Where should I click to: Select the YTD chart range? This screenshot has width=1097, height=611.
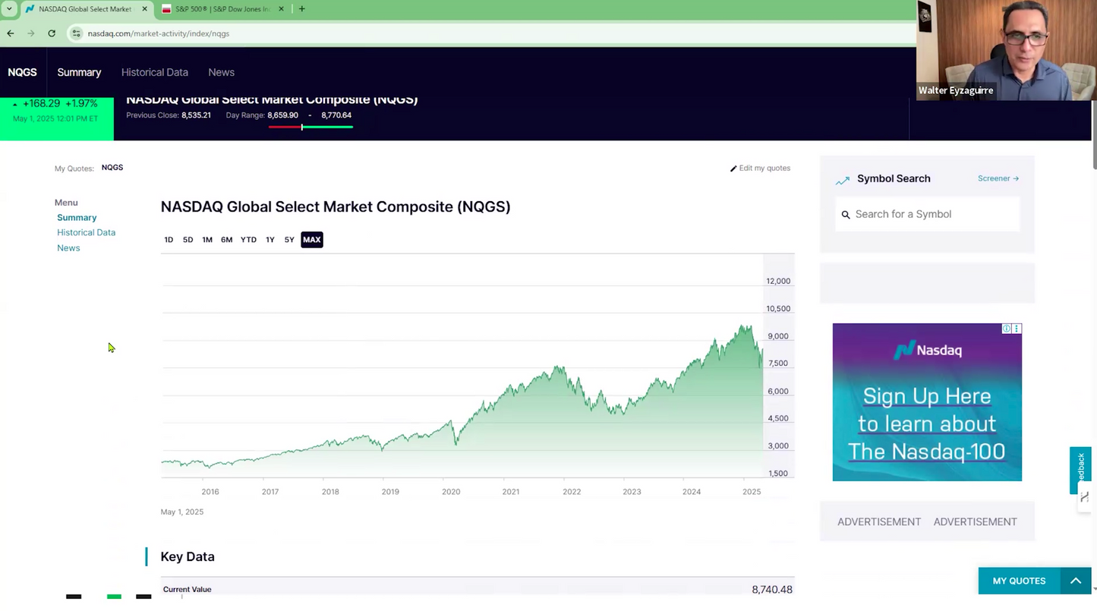(x=248, y=240)
